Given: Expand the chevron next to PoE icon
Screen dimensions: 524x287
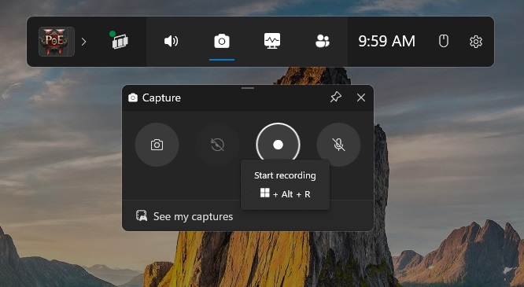Looking at the screenshot, I should click(x=84, y=42).
